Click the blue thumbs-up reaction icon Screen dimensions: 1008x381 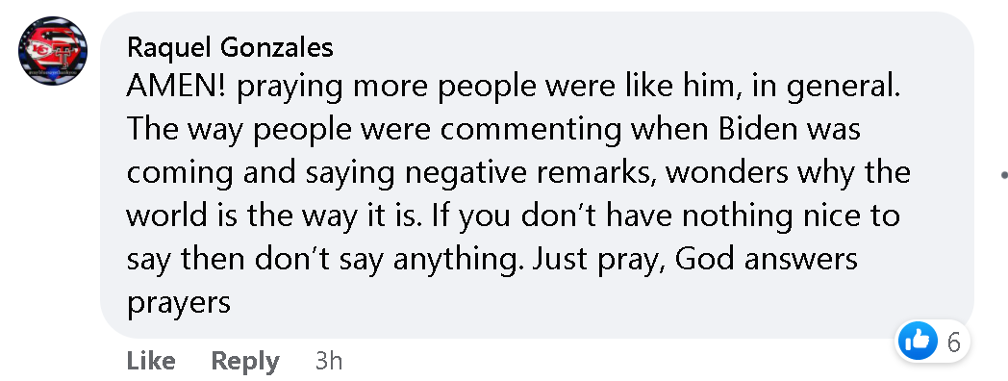[x=918, y=342]
